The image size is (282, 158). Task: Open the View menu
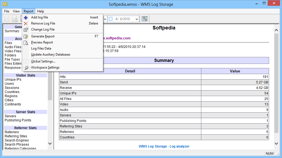tap(16, 11)
